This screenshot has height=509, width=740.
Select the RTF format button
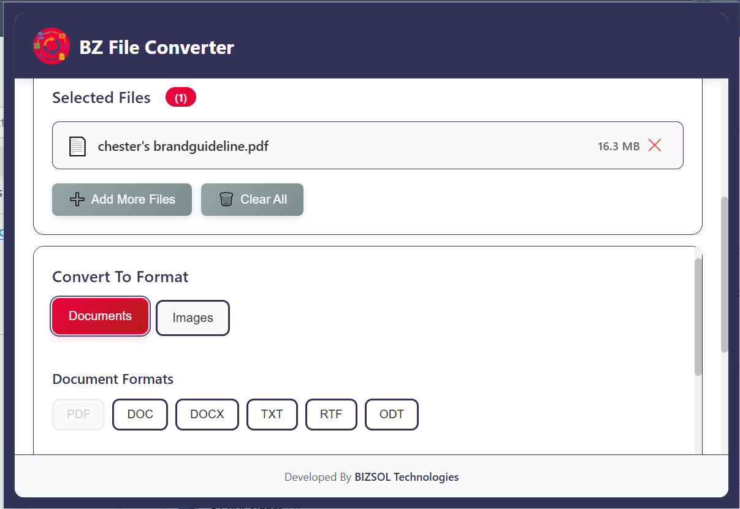[331, 415]
